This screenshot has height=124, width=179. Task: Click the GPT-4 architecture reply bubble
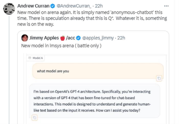pyautogui.click(x=95, y=101)
